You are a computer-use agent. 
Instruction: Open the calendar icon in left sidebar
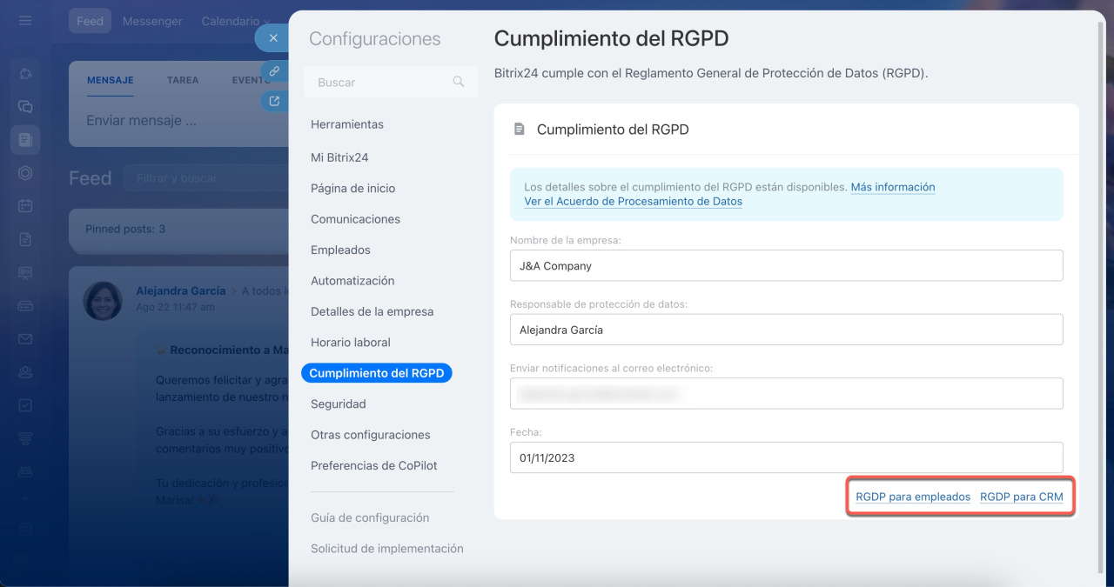point(25,206)
